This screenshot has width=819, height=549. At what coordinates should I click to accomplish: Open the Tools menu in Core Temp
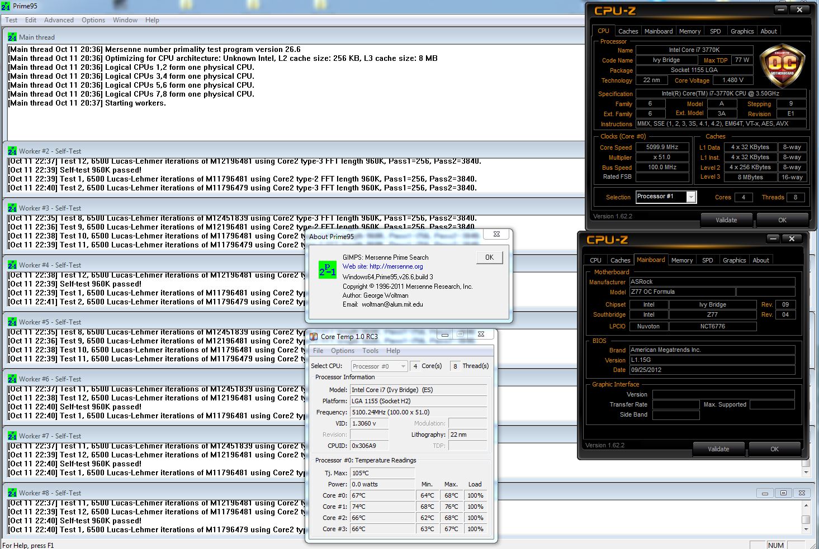(x=370, y=351)
